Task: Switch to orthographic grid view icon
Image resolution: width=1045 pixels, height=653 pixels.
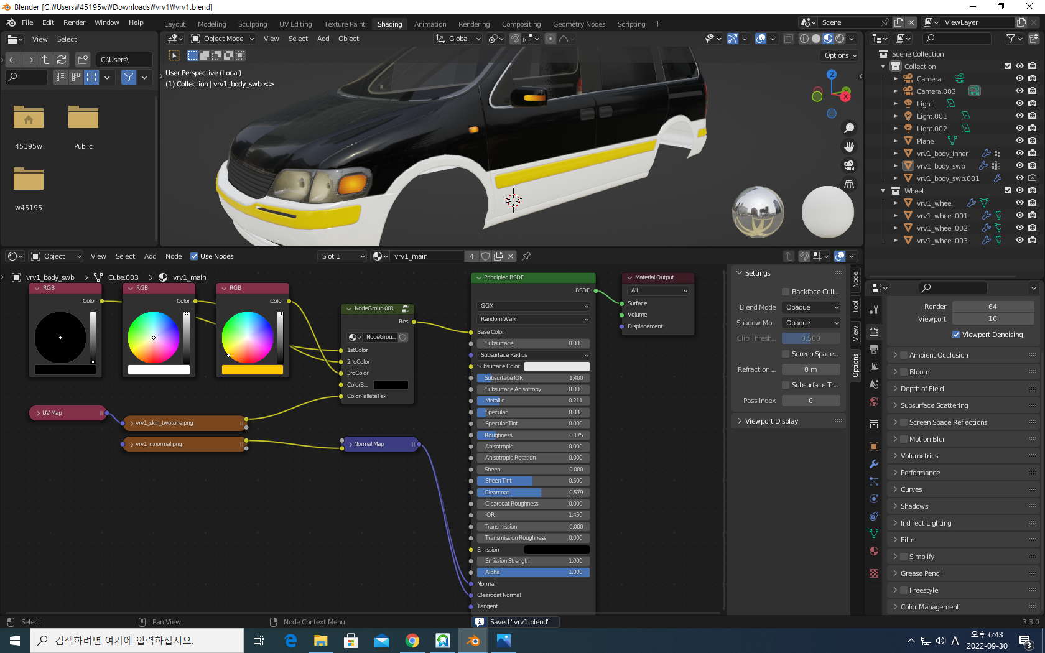Action: [x=848, y=185]
